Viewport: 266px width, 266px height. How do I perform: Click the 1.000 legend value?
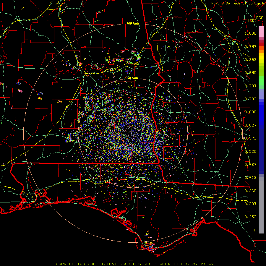(x=250, y=33)
